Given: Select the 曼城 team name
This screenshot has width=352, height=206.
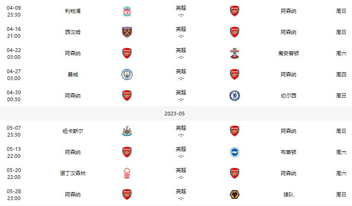Looking at the screenshot, I should (x=73, y=74).
